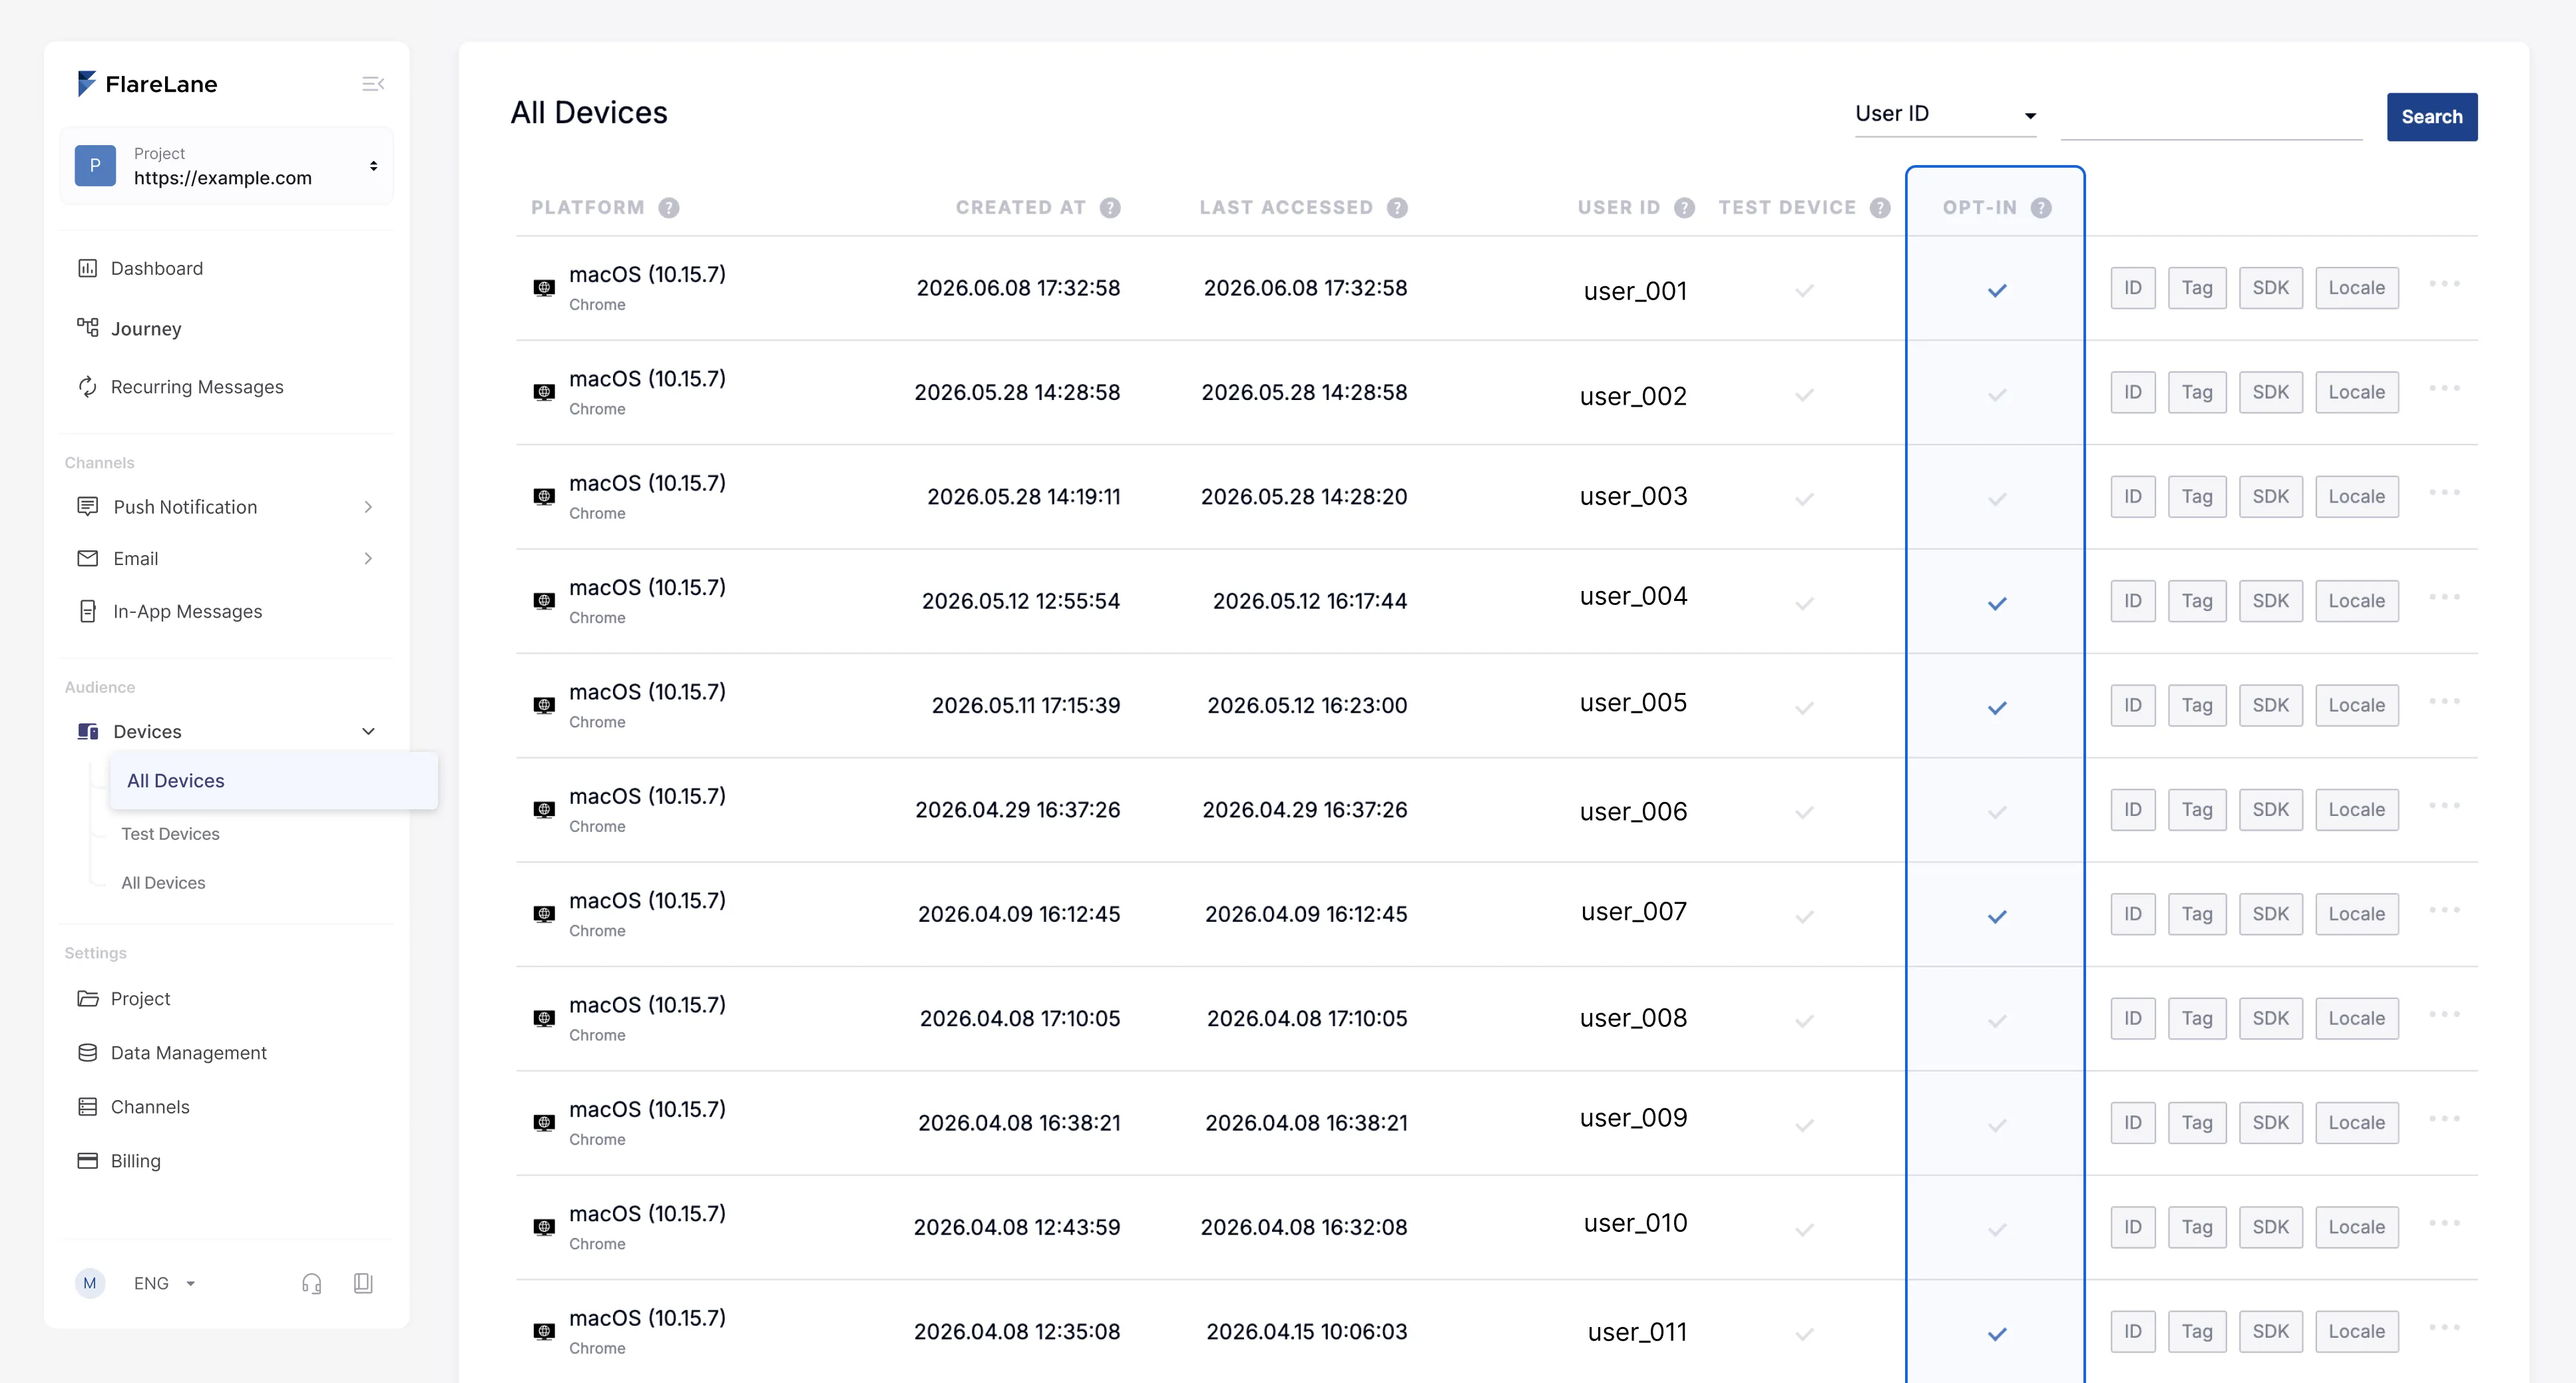Open more options for user_006 row
The height and width of the screenshot is (1383, 2576).
click(x=2444, y=806)
